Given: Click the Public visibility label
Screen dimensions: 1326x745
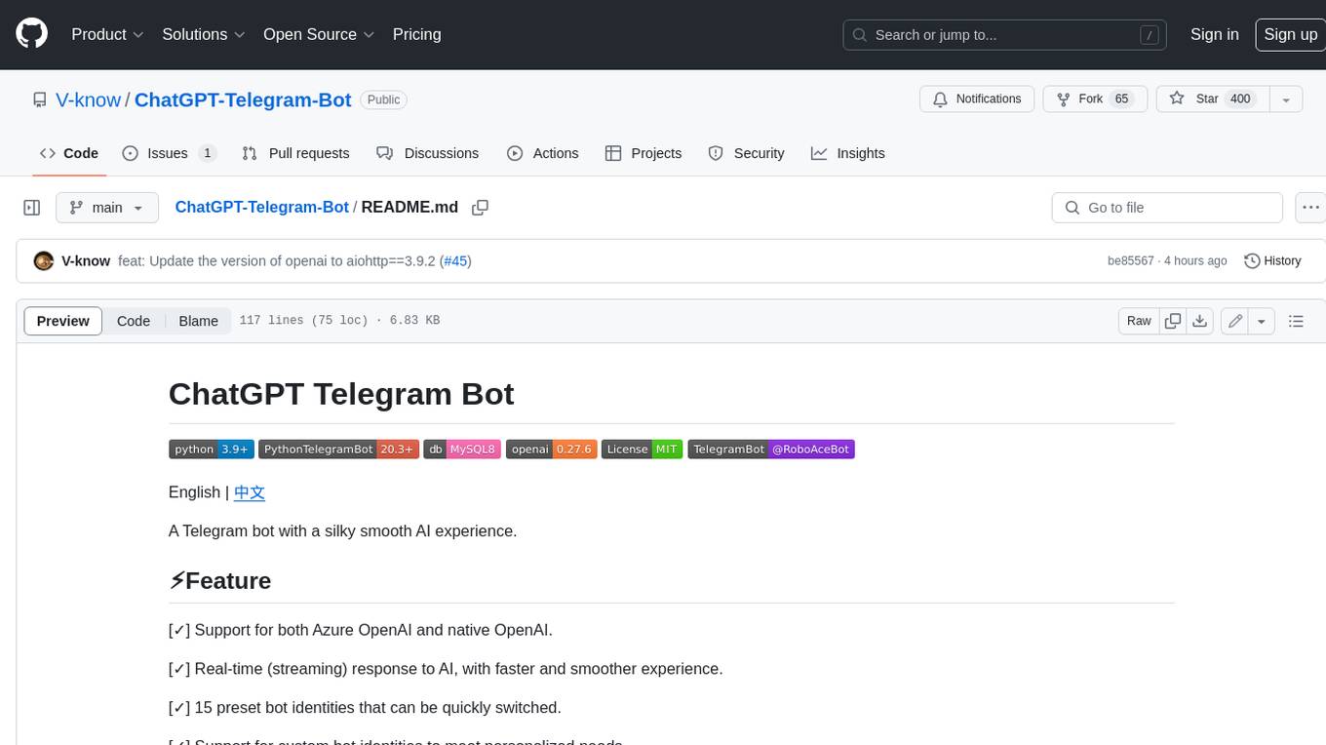Looking at the screenshot, I should (383, 99).
